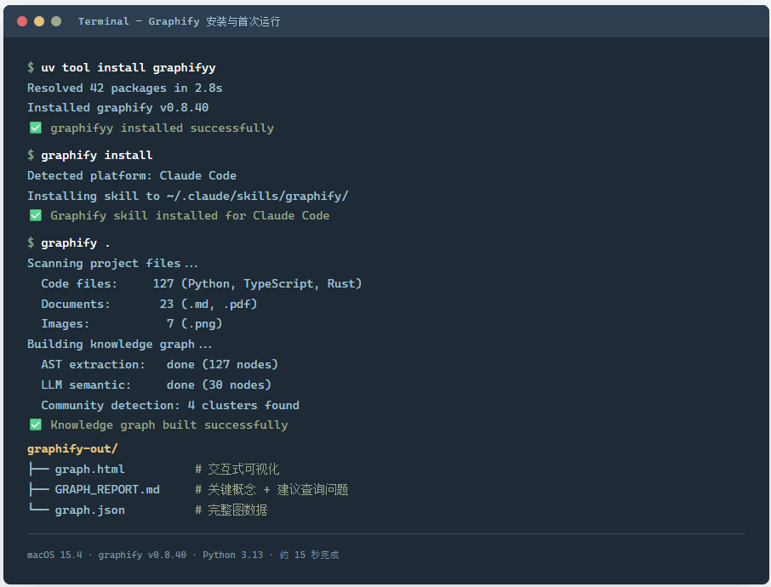The width and height of the screenshot is (771, 587).
Task: Click the command 'graphify .'
Action: [x=76, y=242]
